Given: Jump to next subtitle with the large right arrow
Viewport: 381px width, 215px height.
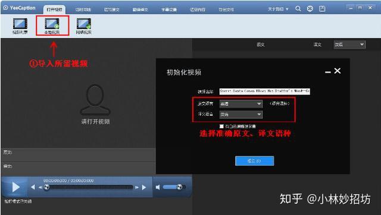Looking at the screenshot, I should coord(144,187).
